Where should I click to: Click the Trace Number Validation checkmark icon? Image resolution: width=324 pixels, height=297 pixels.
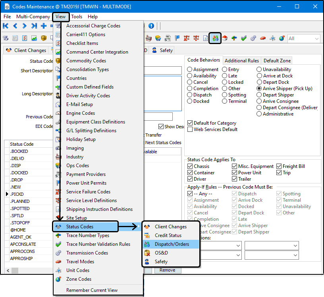pos(243,38)
